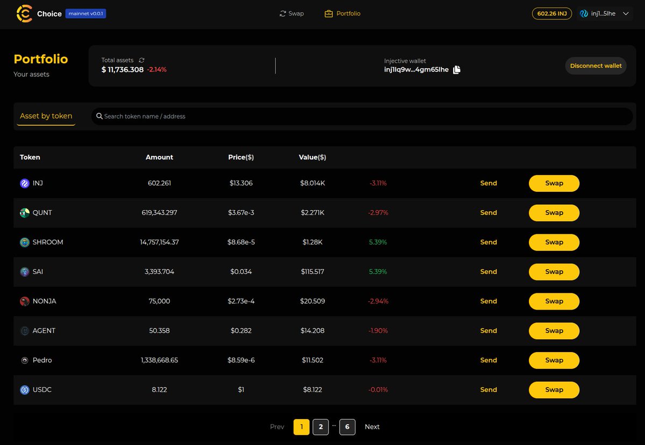Click Swap button in NONJA row

pos(554,302)
